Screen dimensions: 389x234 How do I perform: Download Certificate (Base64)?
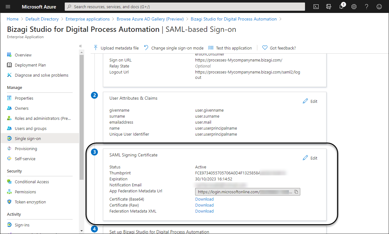(204, 199)
